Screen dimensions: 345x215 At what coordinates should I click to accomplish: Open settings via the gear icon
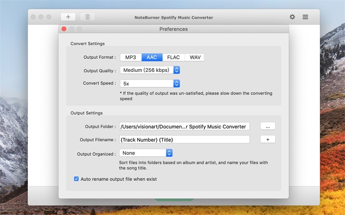tap(292, 17)
